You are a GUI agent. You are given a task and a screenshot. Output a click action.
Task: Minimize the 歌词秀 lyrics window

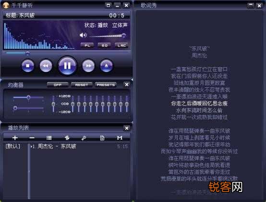[251, 5]
